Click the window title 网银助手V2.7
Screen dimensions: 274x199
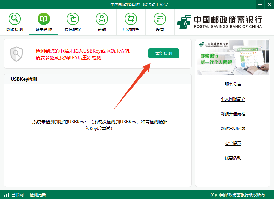pos(139,4)
